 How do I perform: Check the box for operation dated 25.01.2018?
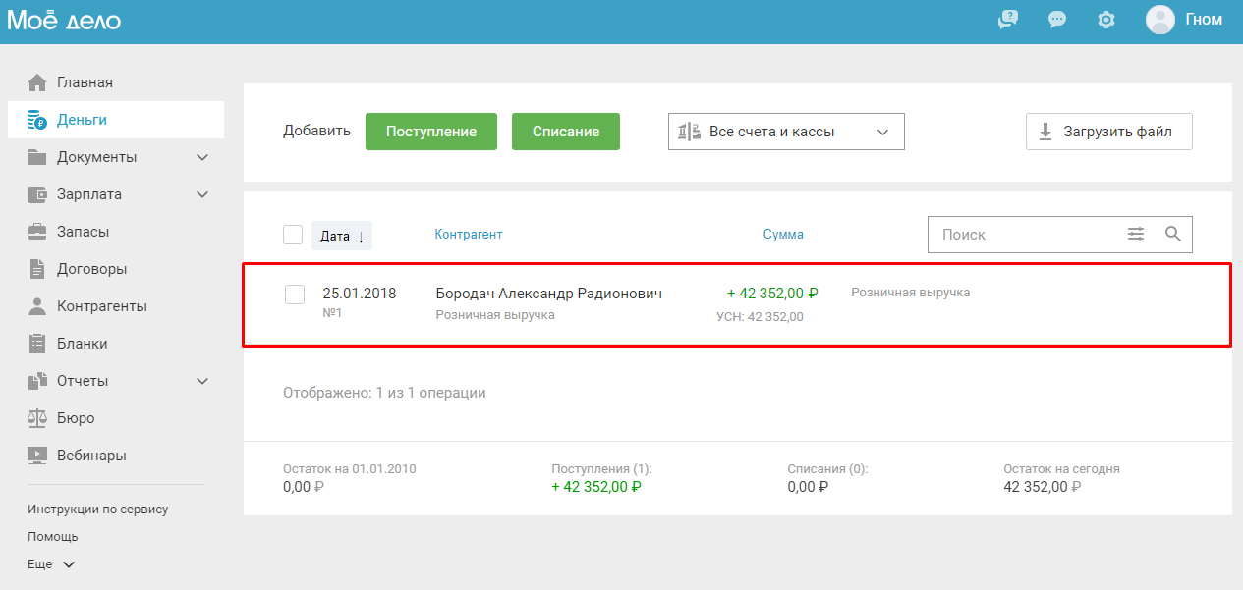coord(295,295)
